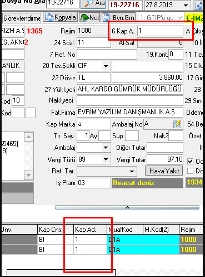Click the Al-Sat field showing 6
The width and height of the screenshot is (205, 277).
point(160,43)
